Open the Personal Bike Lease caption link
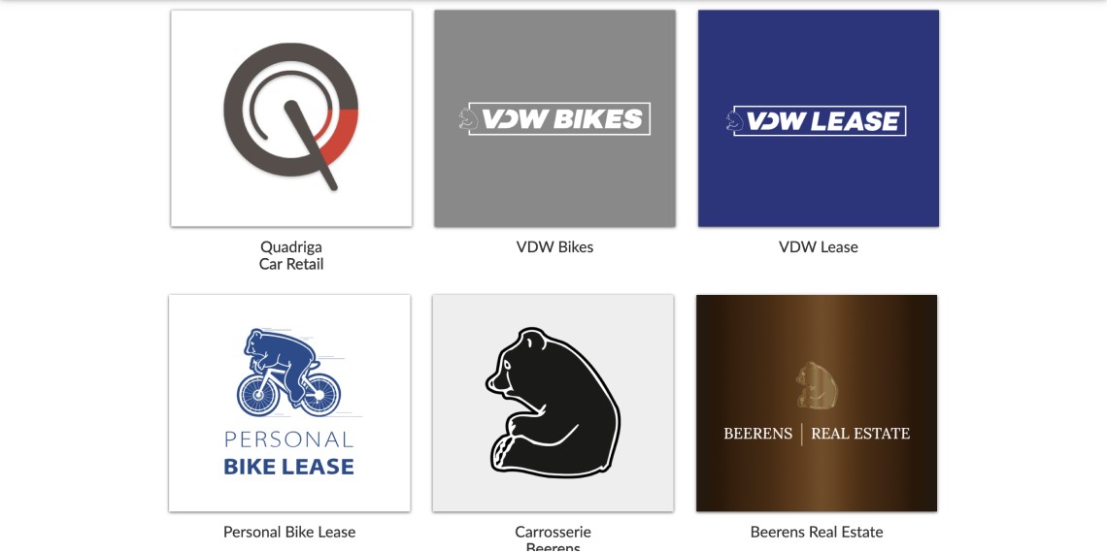Screen dimensions: 1107x553 289,532
